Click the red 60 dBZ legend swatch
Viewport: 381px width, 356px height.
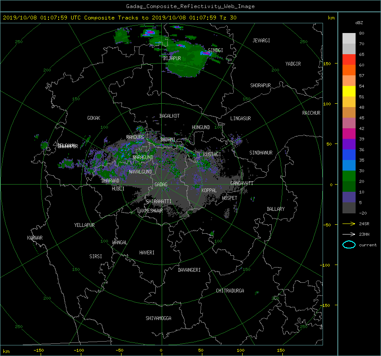coord(349,60)
